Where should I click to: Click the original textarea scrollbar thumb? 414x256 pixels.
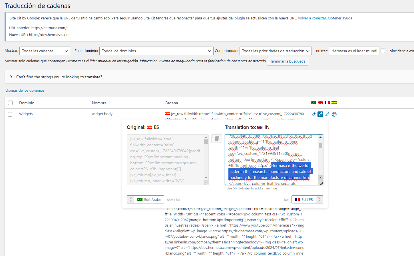(206, 142)
